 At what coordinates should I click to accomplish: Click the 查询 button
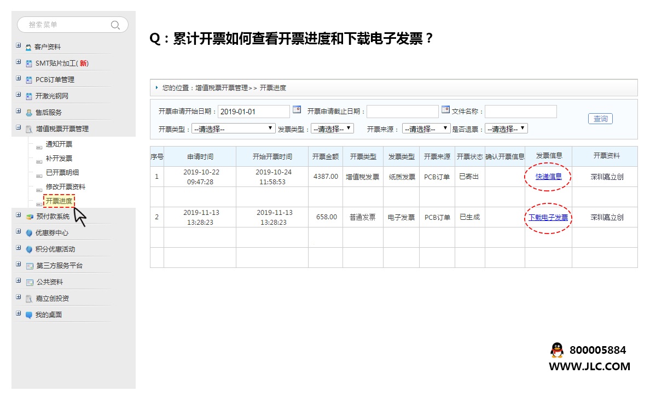click(600, 119)
